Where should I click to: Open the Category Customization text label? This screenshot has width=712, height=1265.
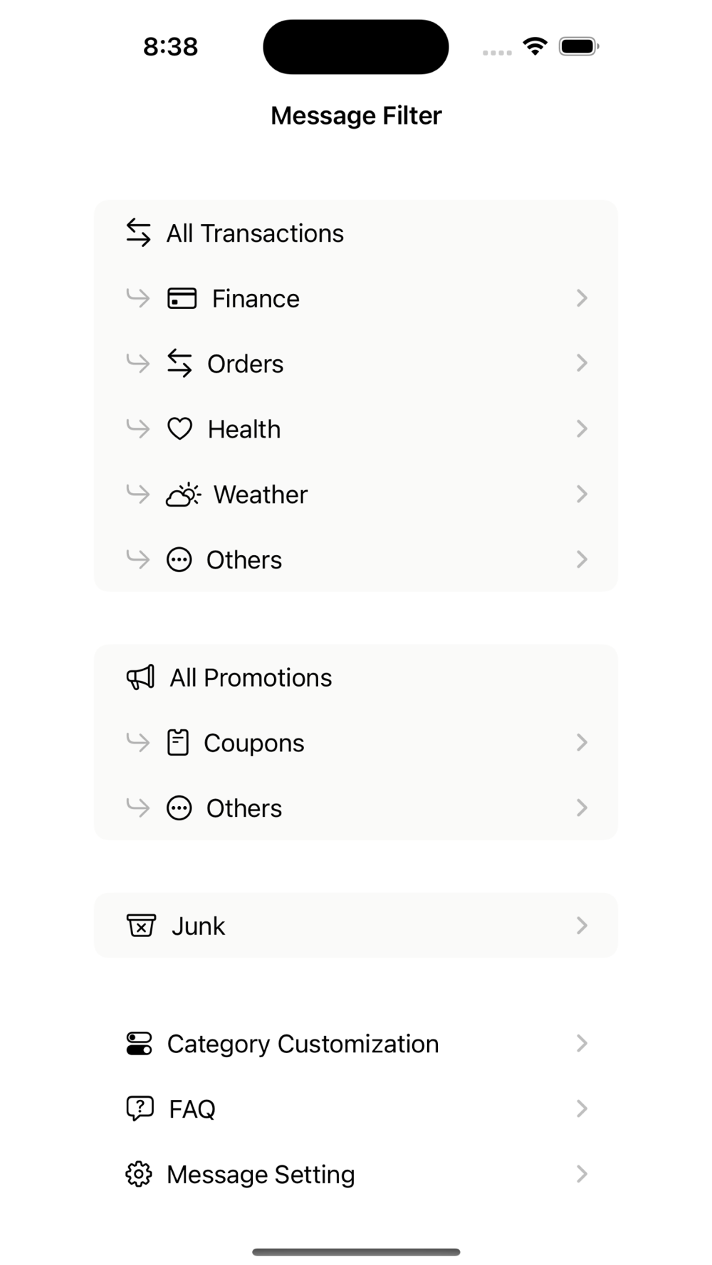[x=303, y=1044]
